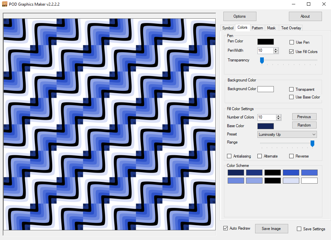Maximize the POD Graphics Maker window
The width and height of the screenshot is (331, 240).
(x=309, y=4)
